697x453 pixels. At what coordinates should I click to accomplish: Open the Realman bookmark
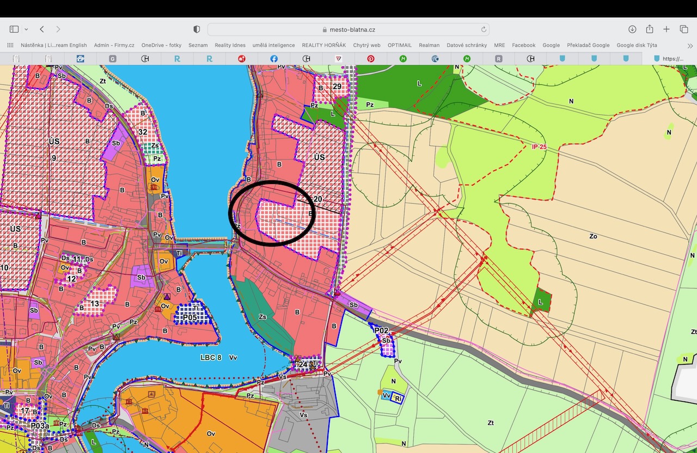[x=429, y=45]
